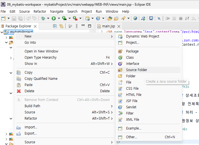This screenshot has width=199, height=145.
Task: Collapse the mybatisProject tree node
Action: (x=2, y=32)
